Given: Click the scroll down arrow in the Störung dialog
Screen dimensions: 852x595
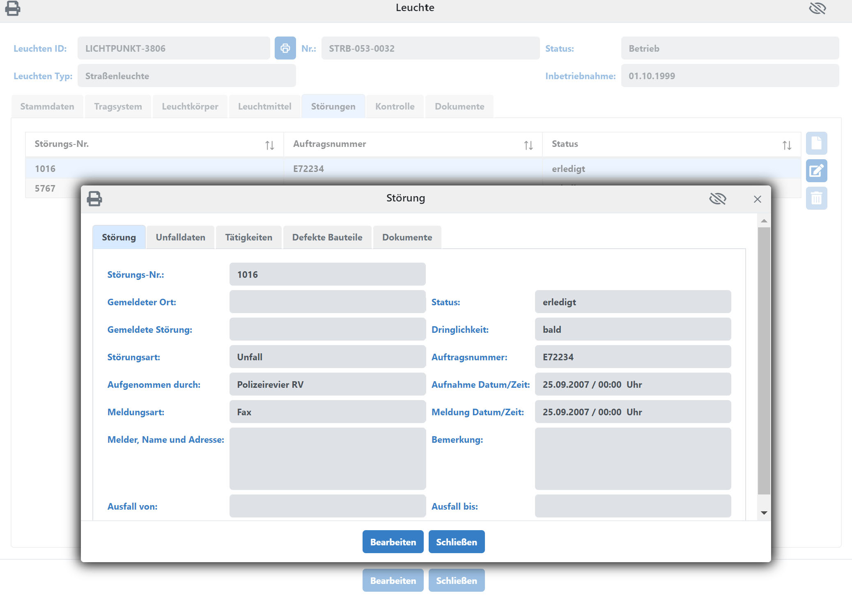Looking at the screenshot, I should [x=764, y=513].
